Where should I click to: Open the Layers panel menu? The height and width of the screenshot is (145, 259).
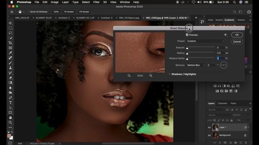tap(250, 104)
